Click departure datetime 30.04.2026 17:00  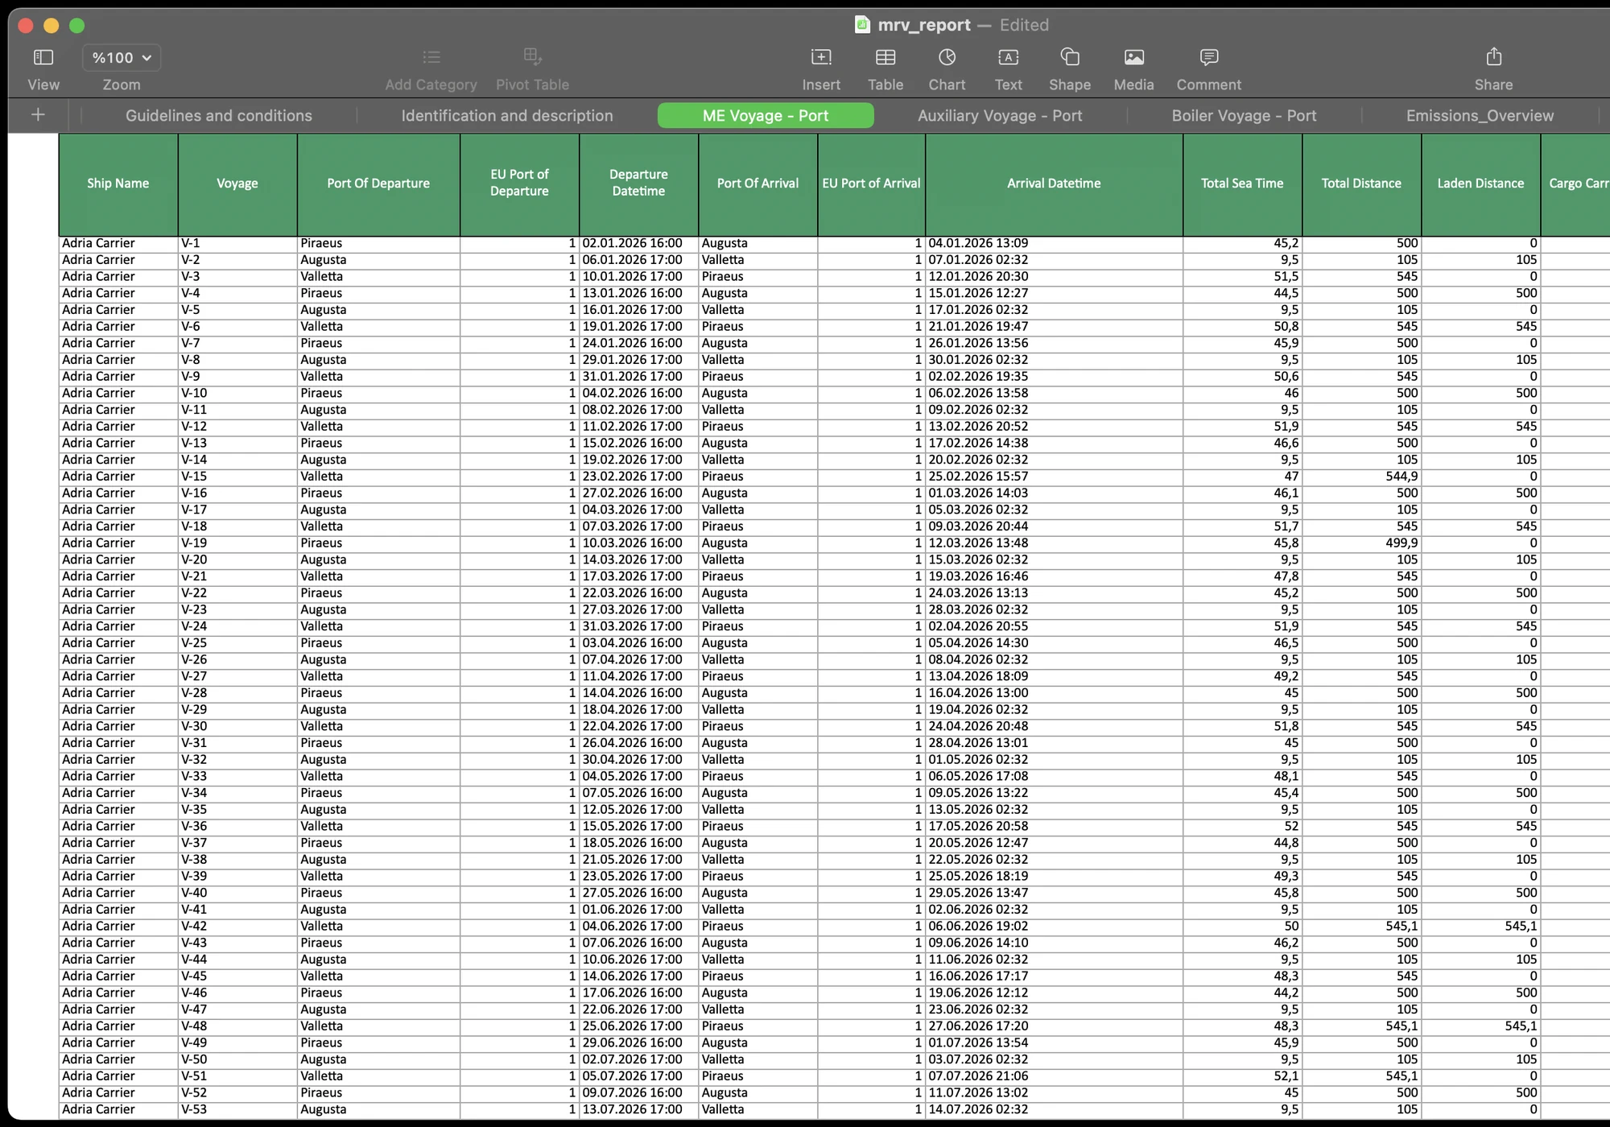pyautogui.click(x=638, y=760)
